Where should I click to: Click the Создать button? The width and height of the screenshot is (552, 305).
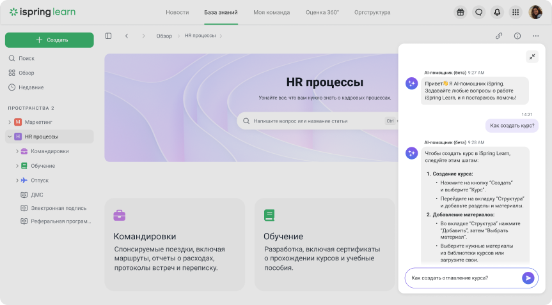click(49, 40)
